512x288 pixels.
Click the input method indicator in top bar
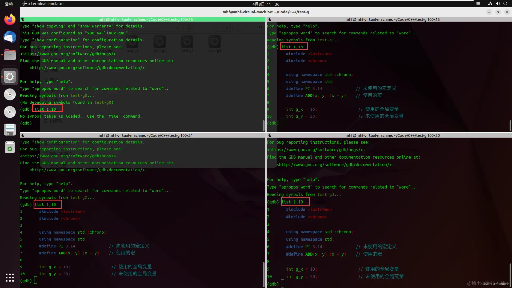[x=478, y=4]
